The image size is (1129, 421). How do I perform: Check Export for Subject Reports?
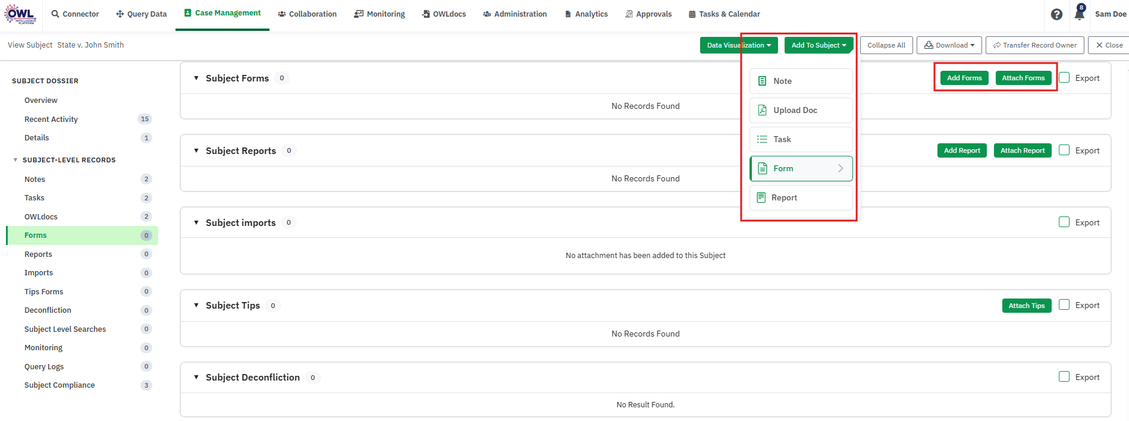[1064, 150]
